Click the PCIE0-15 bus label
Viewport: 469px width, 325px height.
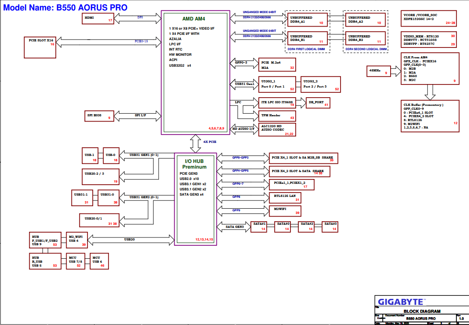pyautogui.click(x=141, y=41)
